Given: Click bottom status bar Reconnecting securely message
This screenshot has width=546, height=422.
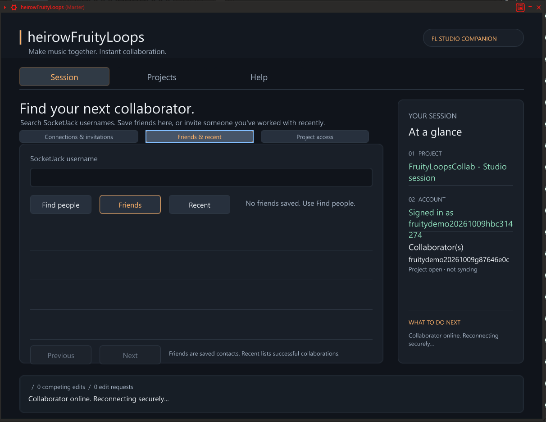Looking at the screenshot, I should 99,399.
